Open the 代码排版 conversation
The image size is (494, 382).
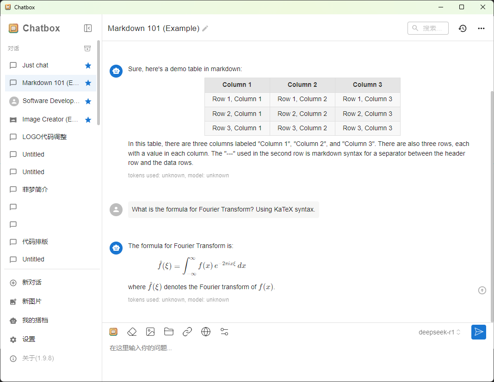coord(50,242)
